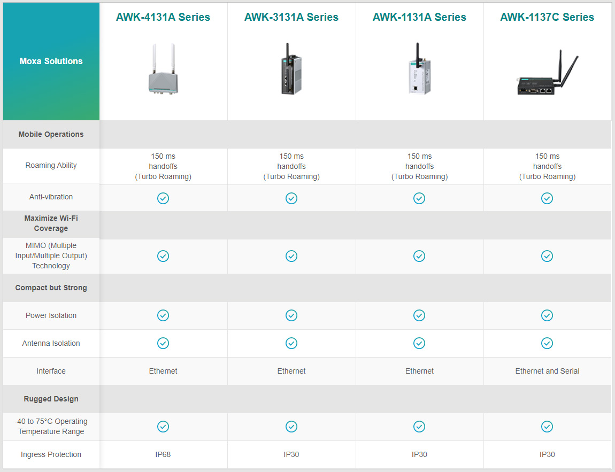Image resolution: width=615 pixels, height=472 pixels.
Task: Click the Antenna Isolation row label
Action: click(x=51, y=343)
